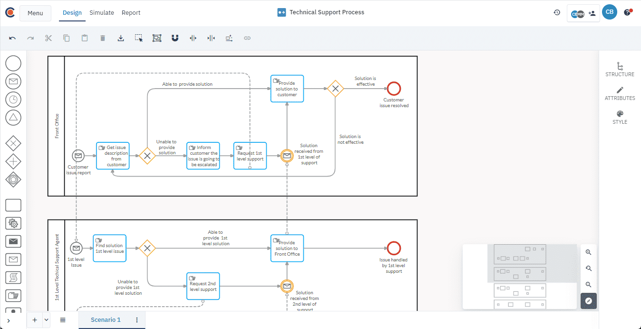Click zoom out magnifier
This screenshot has height=329, width=641.
tap(589, 285)
